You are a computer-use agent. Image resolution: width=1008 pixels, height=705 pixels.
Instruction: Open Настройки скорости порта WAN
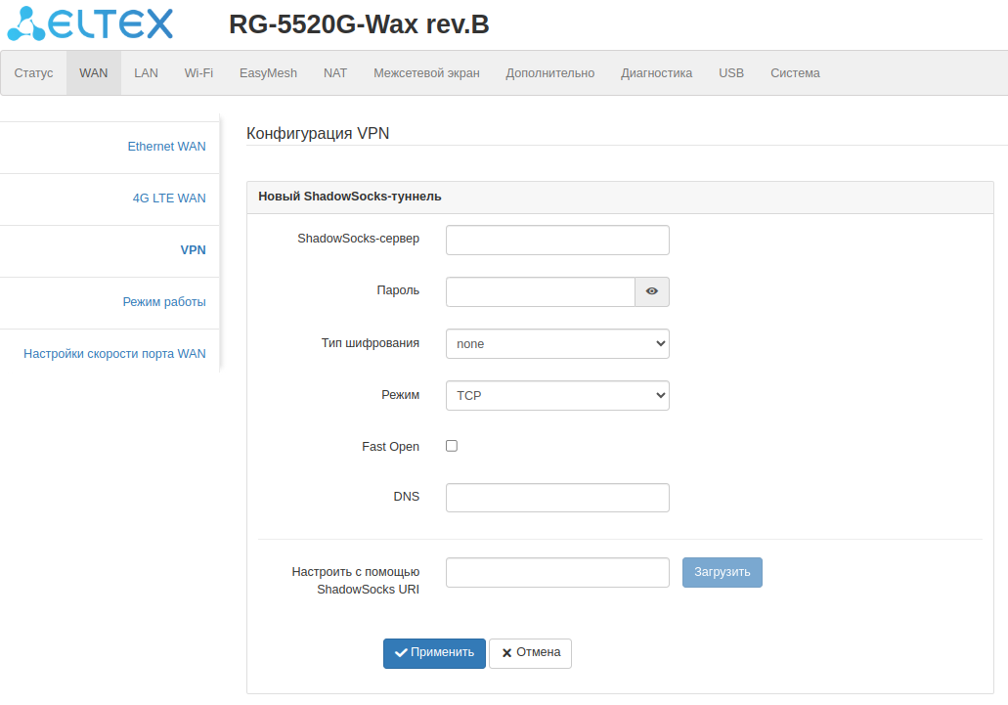(114, 354)
